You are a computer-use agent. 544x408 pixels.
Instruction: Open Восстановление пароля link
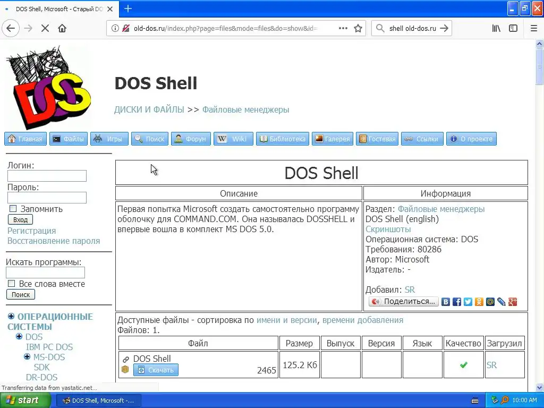click(54, 241)
